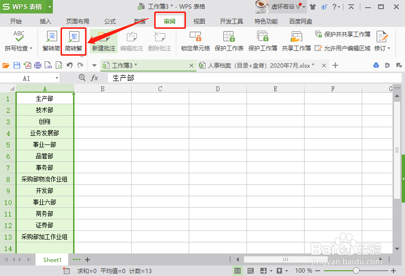Collapse the ribbon with the up-arrow icon
Image resolution: width=405 pixels, height=276 pixels.
click(x=351, y=7)
